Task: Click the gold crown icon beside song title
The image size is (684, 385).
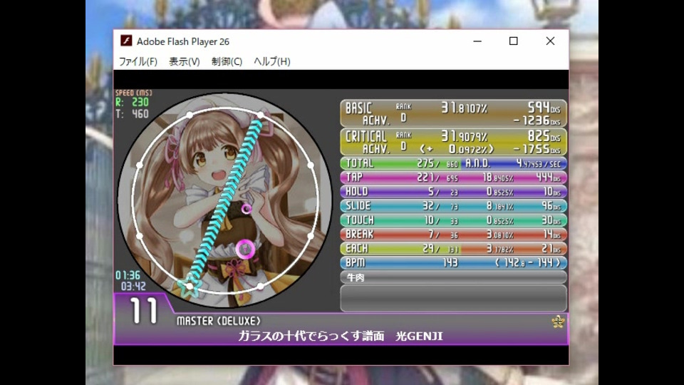Action: coord(558,322)
